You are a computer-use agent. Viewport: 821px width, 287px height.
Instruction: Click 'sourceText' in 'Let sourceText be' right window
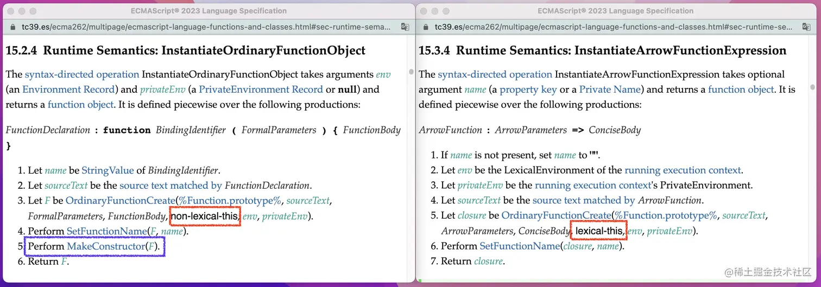(x=479, y=200)
